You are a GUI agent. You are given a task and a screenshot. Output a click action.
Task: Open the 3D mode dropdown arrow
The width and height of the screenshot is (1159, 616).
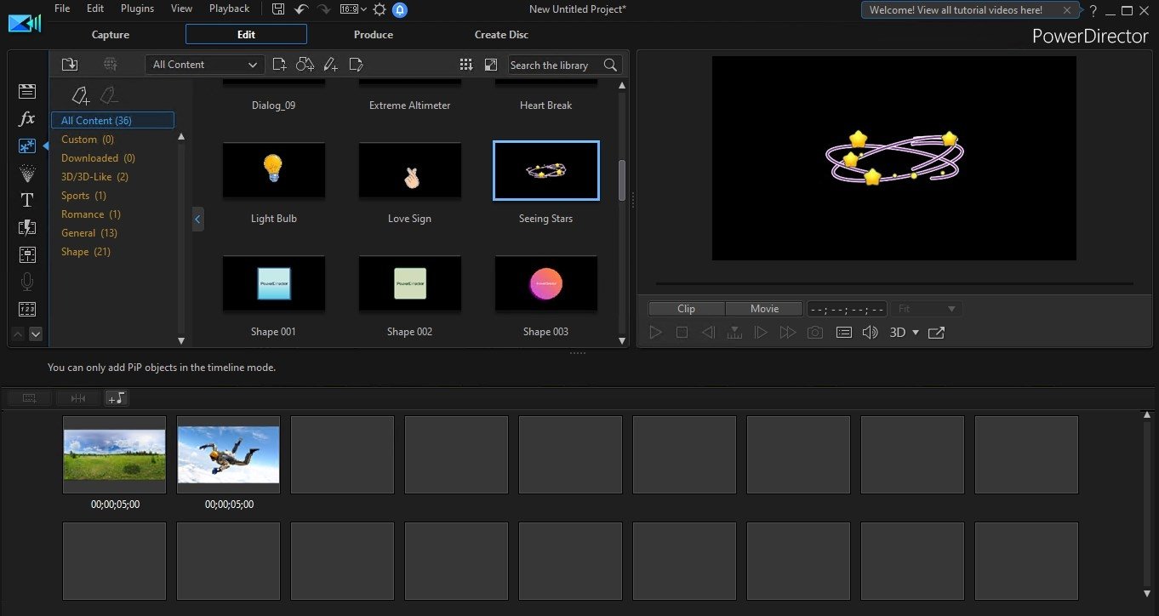coord(916,333)
